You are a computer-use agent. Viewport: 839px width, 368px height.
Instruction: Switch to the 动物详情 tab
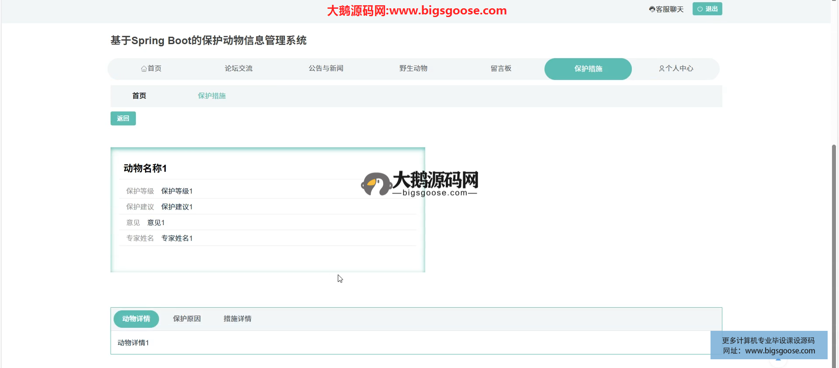(136, 319)
